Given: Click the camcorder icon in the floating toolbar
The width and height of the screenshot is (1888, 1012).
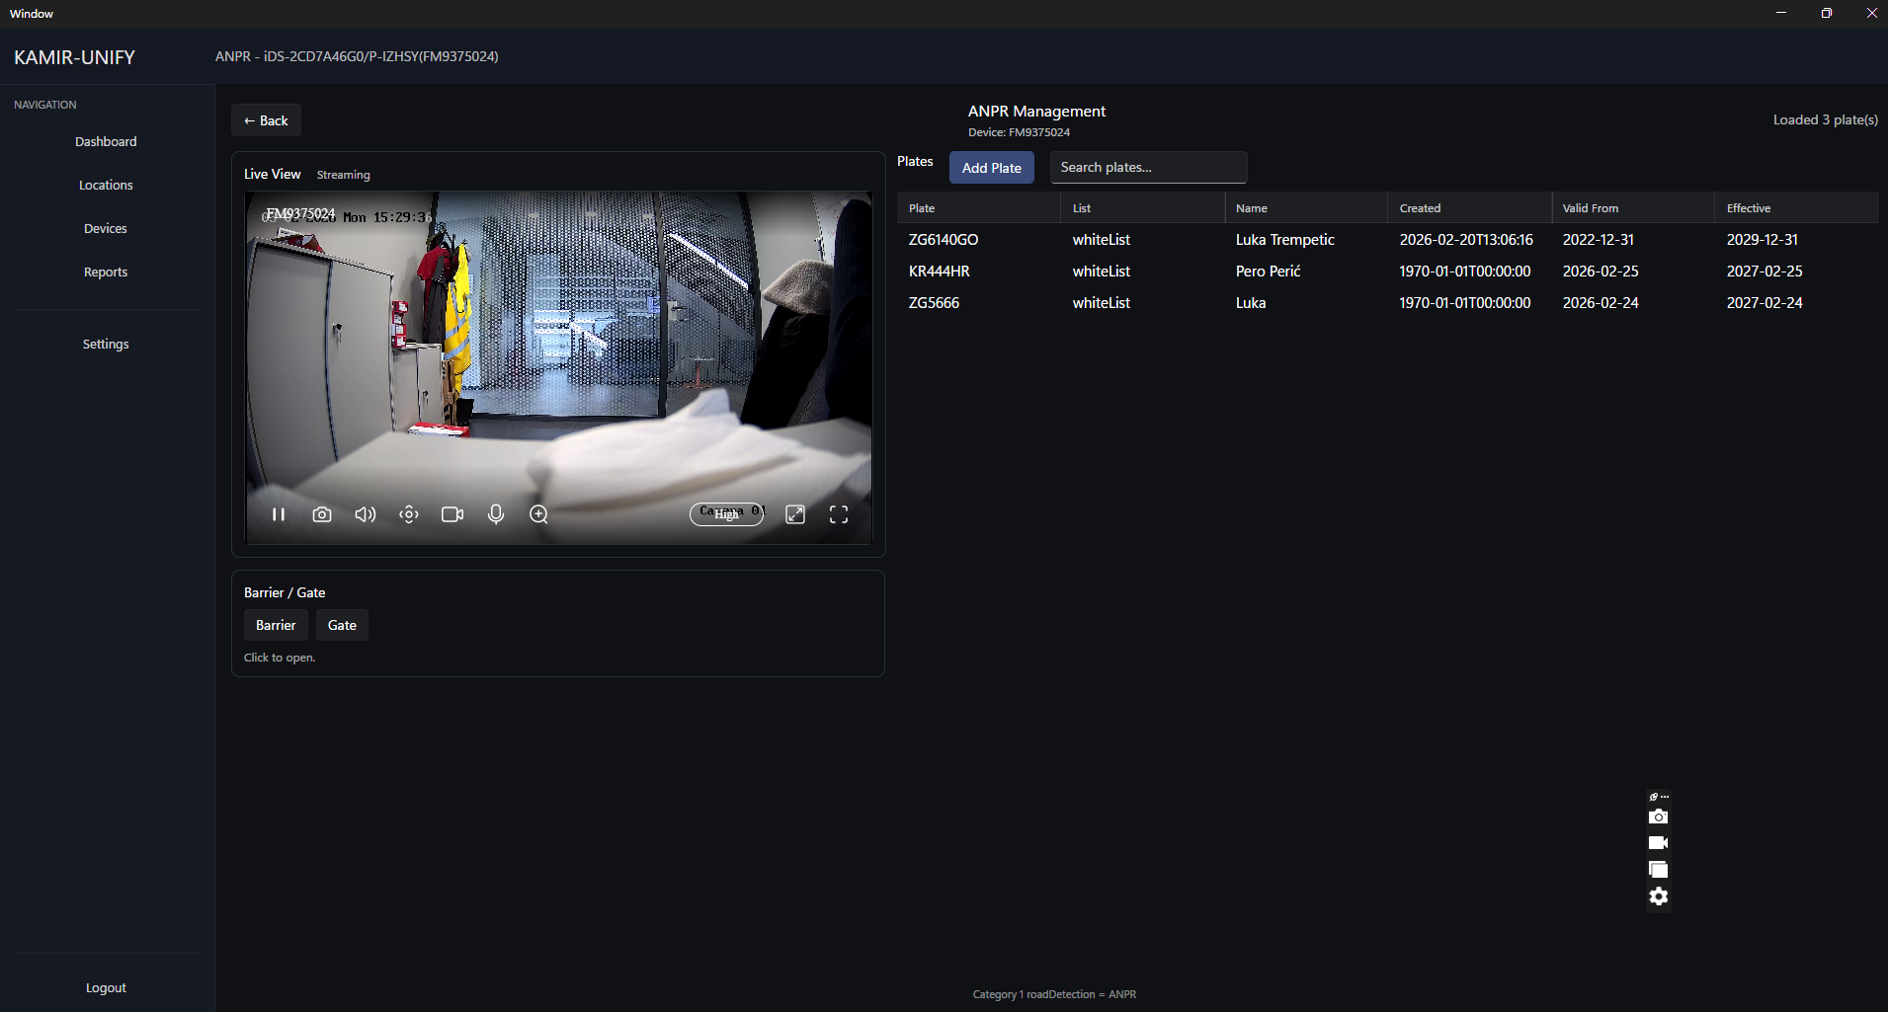Looking at the screenshot, I should tap(1659, 842).
